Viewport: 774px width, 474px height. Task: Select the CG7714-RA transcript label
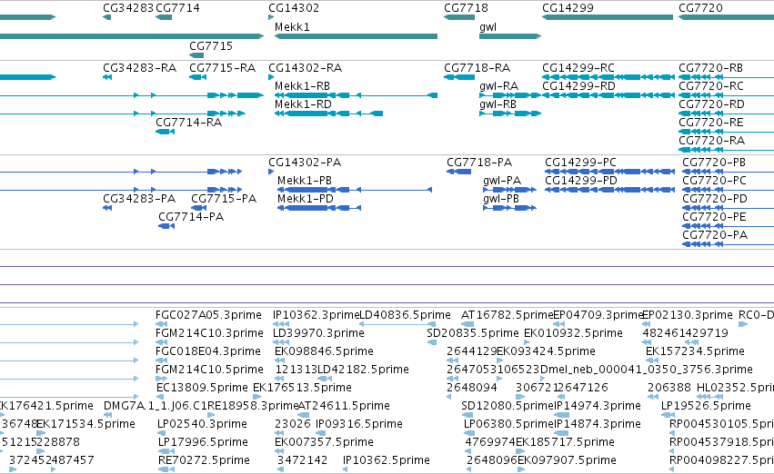click(188, 123)
